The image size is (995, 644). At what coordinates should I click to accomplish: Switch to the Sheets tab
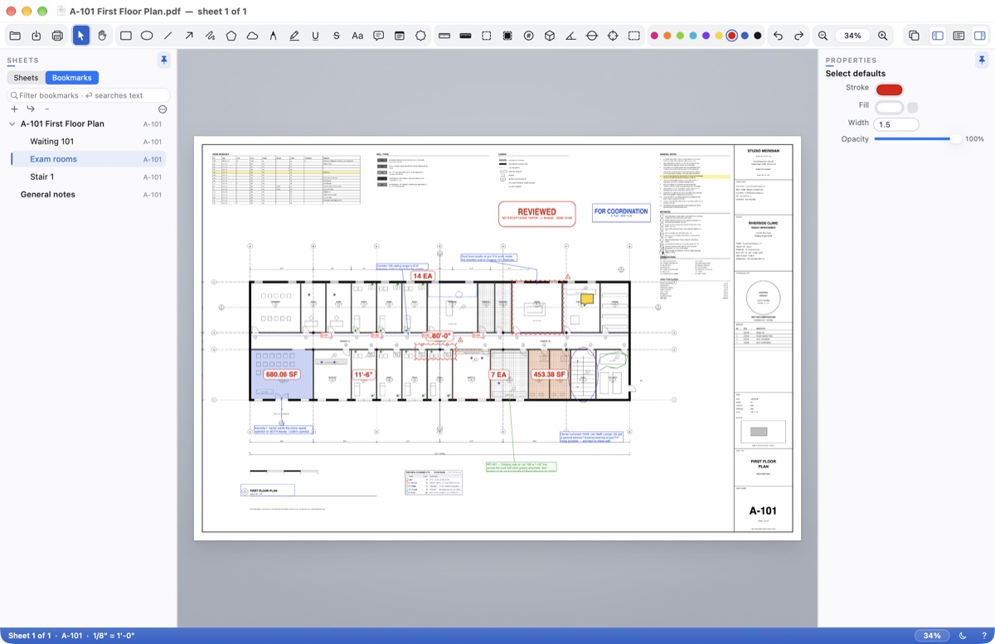coord(26,78)
